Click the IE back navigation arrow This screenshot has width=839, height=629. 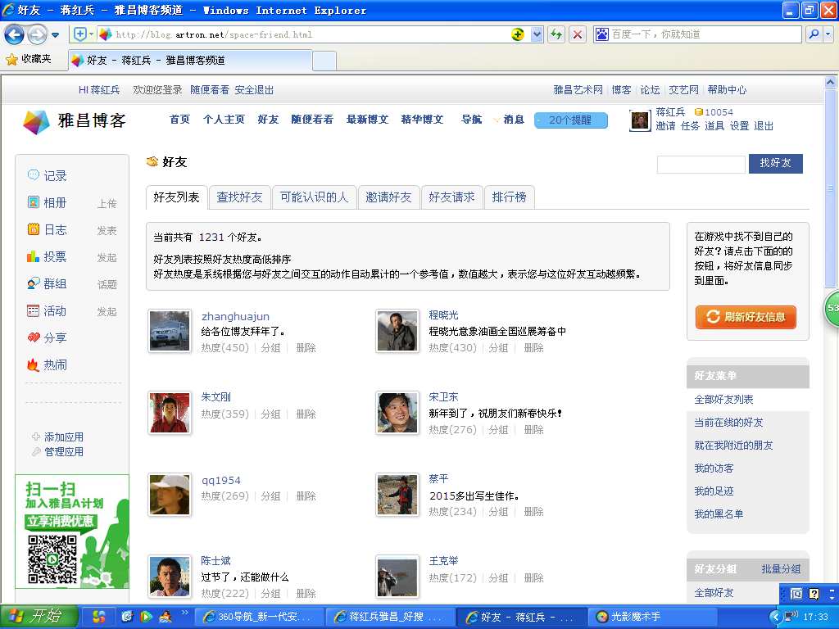click(15, 34)
